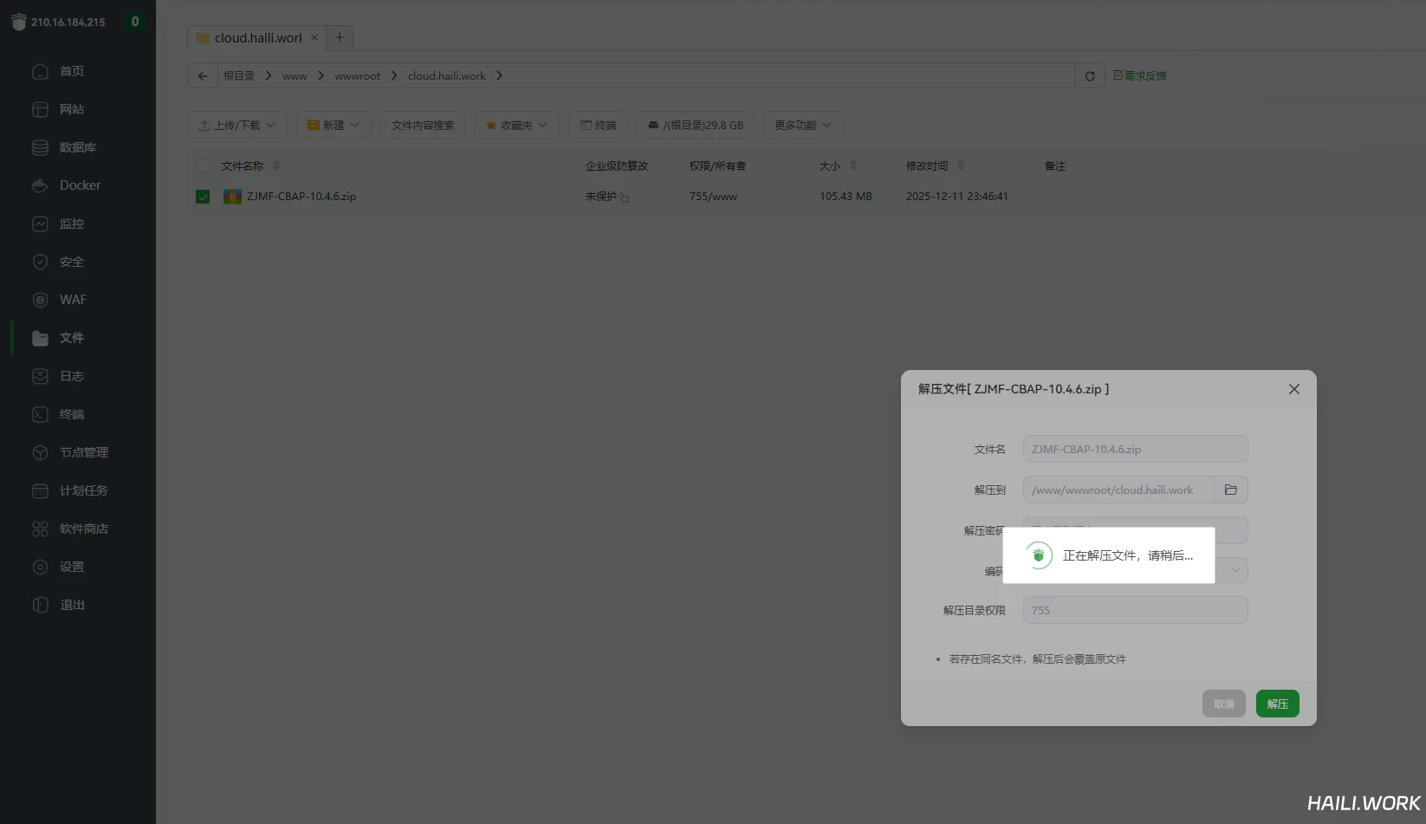The width and height of the screenshot is (1426, 824).
Task: Open the 更多功能 dropdown menu
Action: 802,125
